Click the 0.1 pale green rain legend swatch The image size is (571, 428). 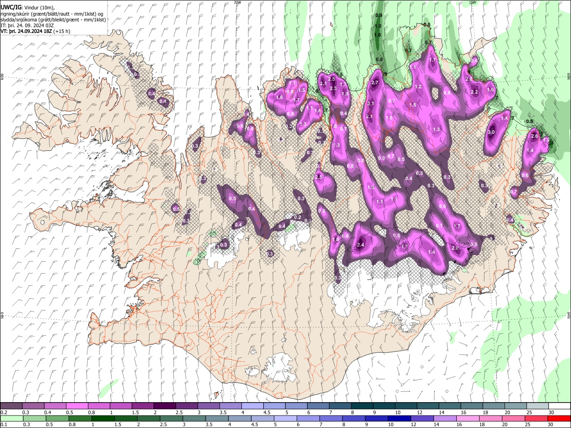click(12, 419)
